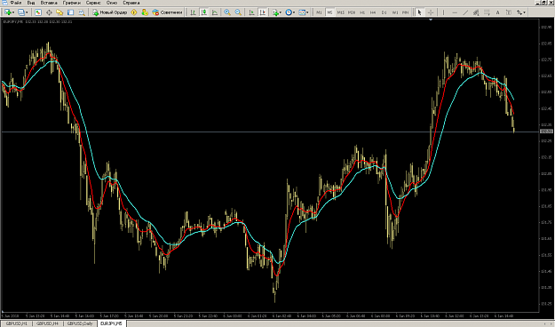Open the Справка menu
The image size is (555, 327).
(x=131, y=3)
